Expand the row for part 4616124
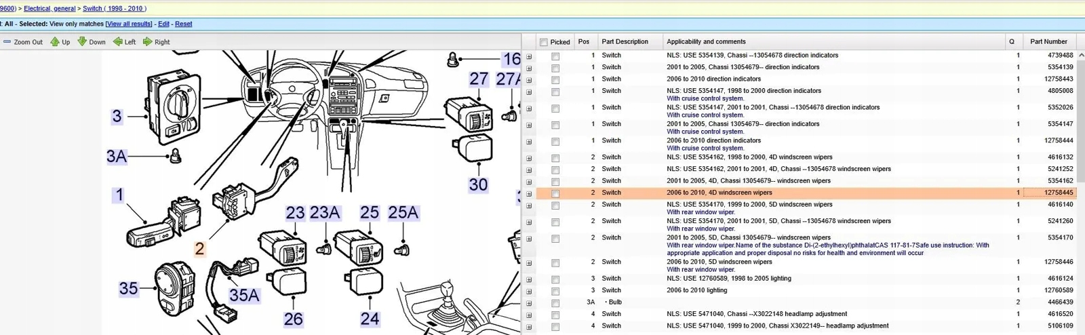Screen dimensions: 1085x335 click(x=529, y=279)
